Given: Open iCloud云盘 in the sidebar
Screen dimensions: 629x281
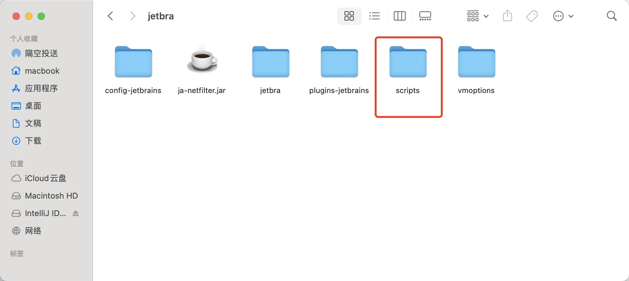Looking at the screenshot, I should pyautogui.click(x=46, y=178).
